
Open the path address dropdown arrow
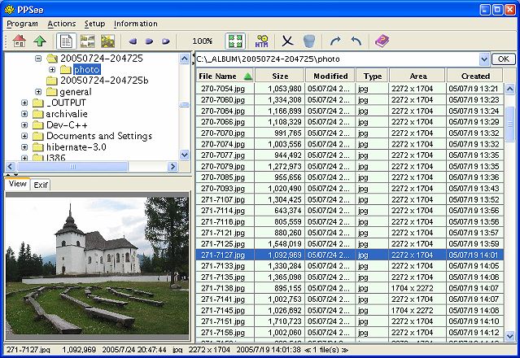pyautogui.click(x=484, y=59)
